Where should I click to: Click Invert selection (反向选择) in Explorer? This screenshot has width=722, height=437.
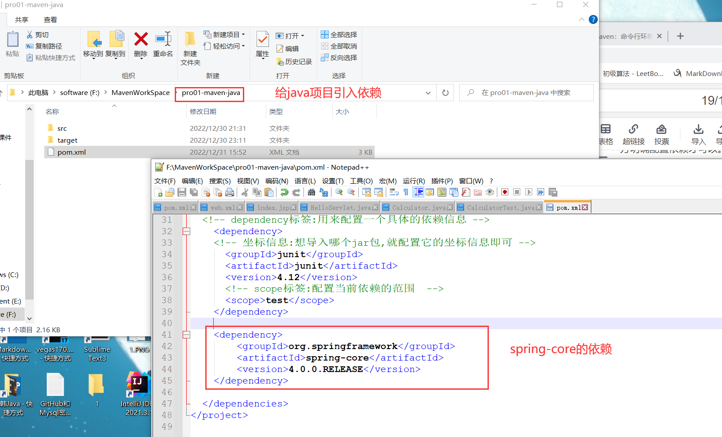click(x=339, y=57)
